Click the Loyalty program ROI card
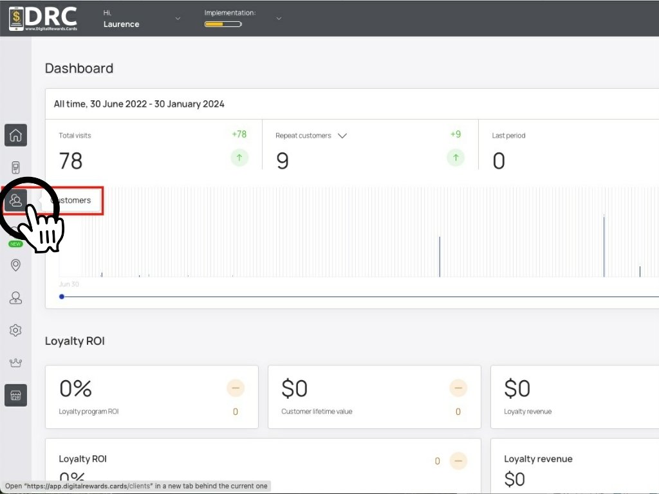659x494 pixels. [152, 397]
